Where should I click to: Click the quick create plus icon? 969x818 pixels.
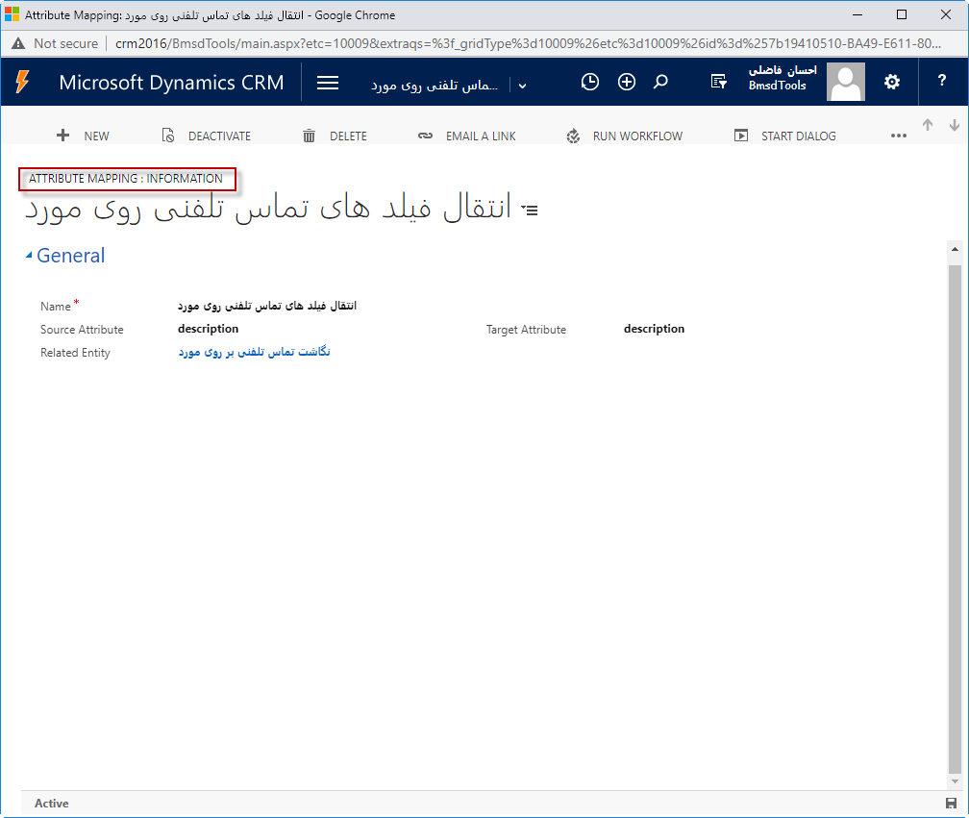tap(627, 83)
